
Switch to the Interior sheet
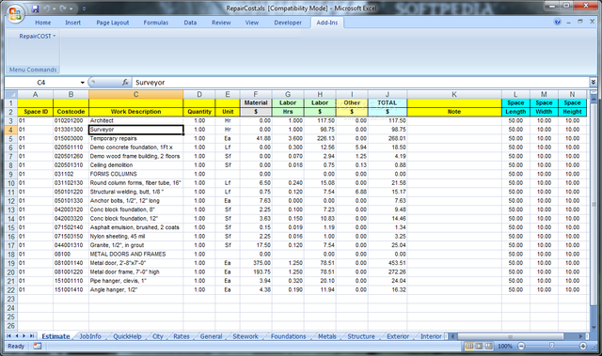431,336
